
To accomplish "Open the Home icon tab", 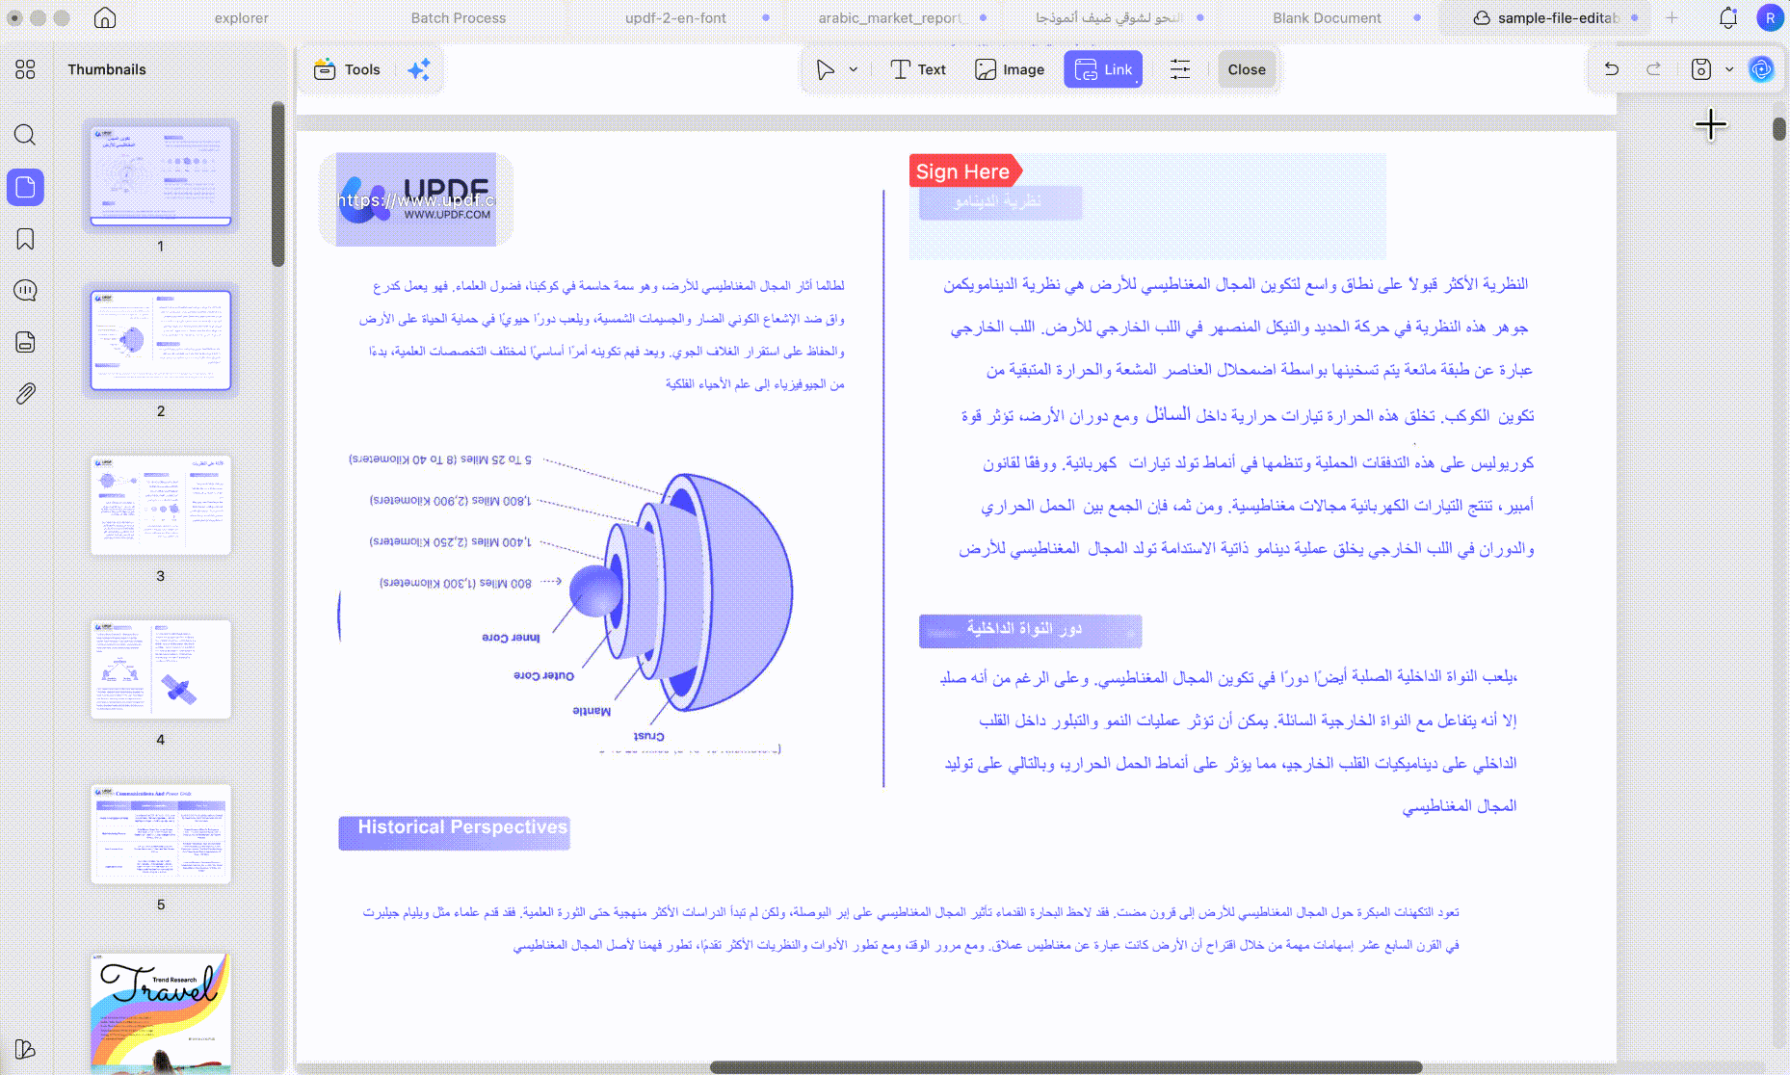I will coord(105,17).
